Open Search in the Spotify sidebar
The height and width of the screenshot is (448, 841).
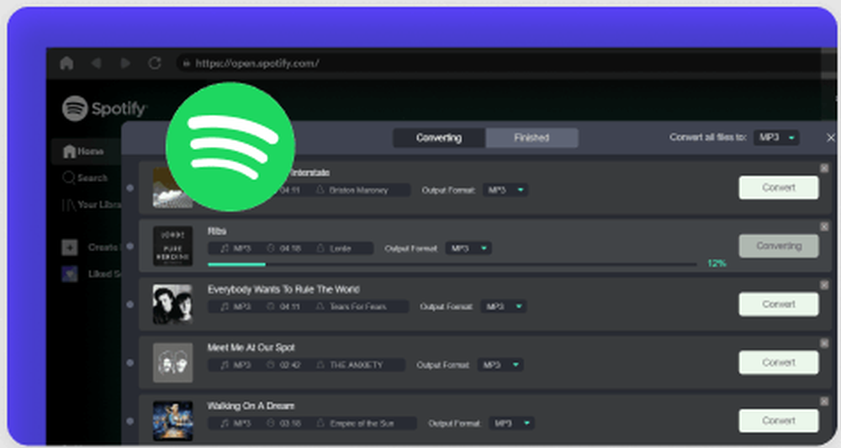85,177
